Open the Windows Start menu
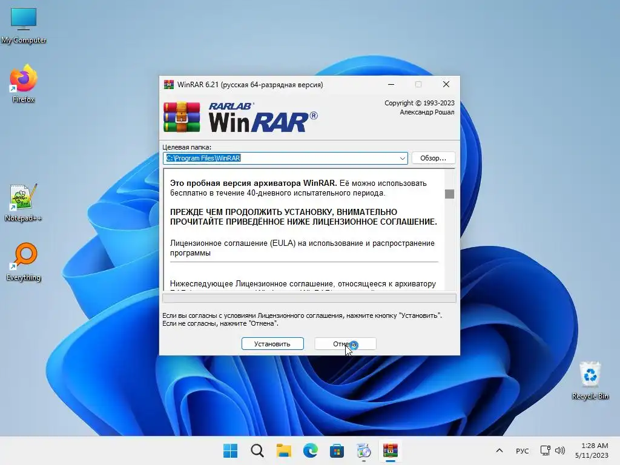 pos(231,450)
